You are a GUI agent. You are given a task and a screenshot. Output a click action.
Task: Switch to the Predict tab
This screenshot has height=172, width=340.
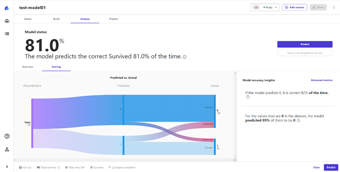pos(113,19)
